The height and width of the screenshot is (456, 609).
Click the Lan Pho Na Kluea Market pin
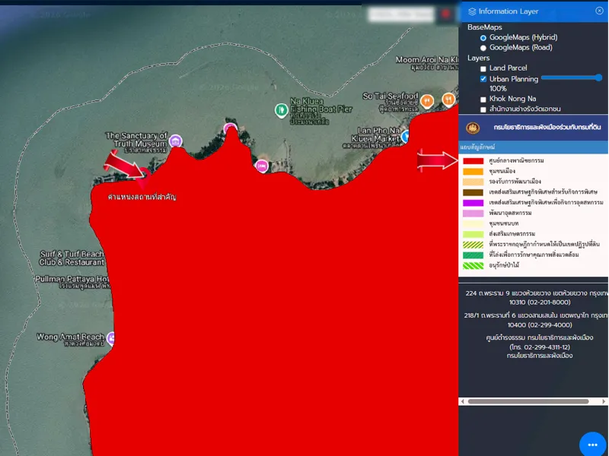point(407,136)
